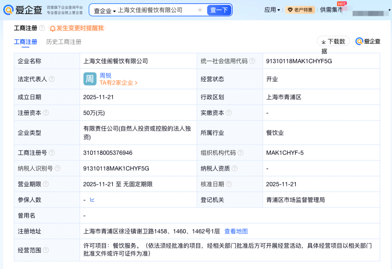Switch to the 历史工商注册 tab
392x269 pixels.
(64, 42)
